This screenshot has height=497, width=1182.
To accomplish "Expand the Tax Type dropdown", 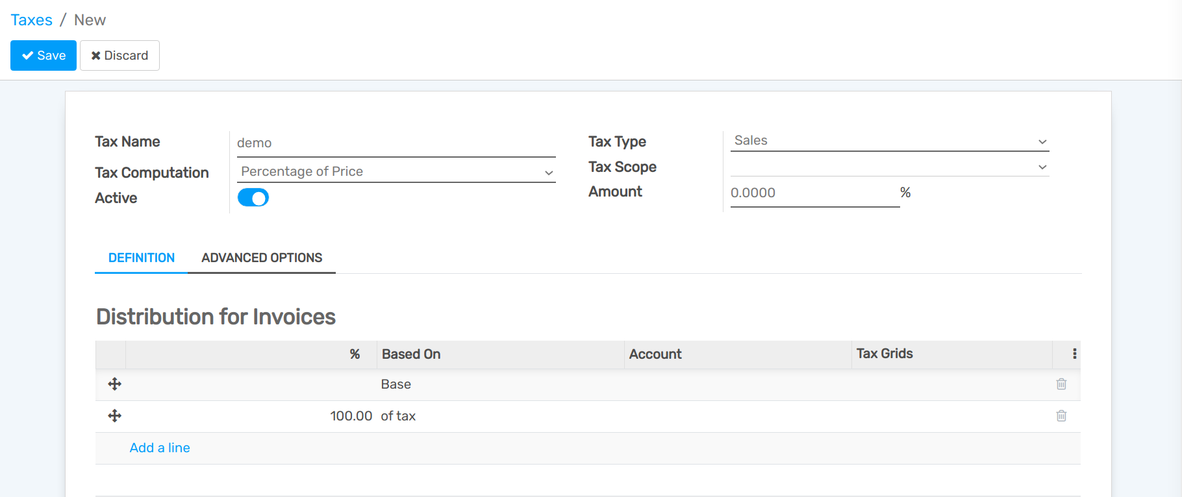I will point(889,141).
